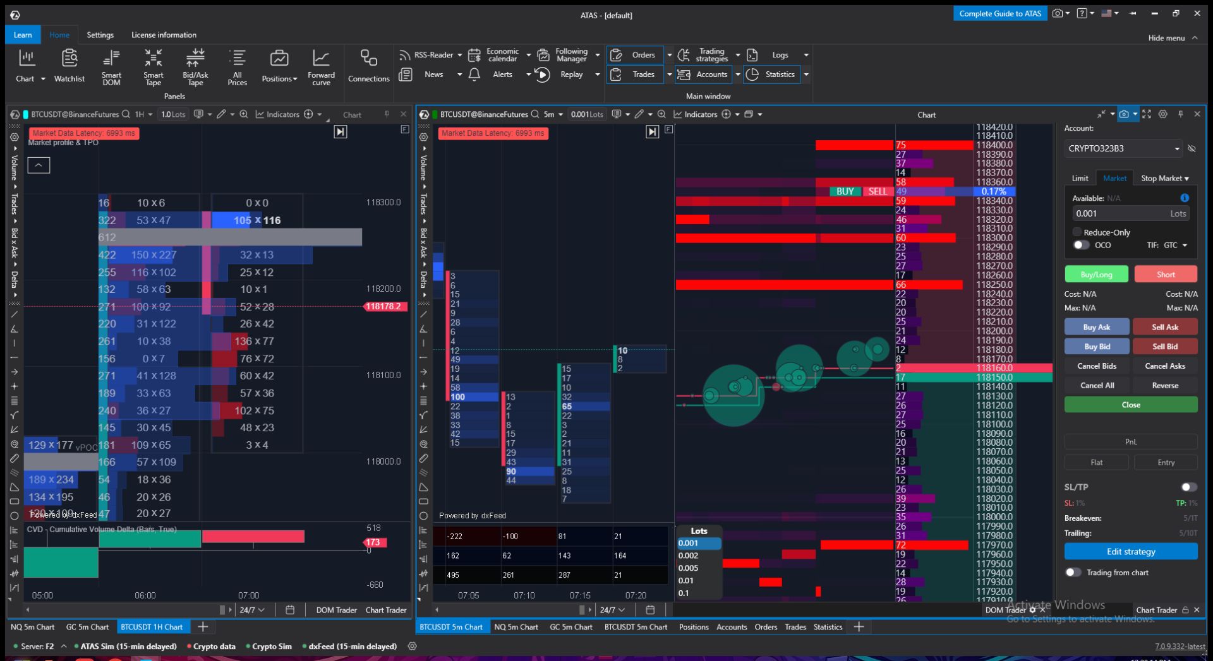Open the Positions tab in bottom bar
This screenshot has width=1213, height=661.
point(694,627)
